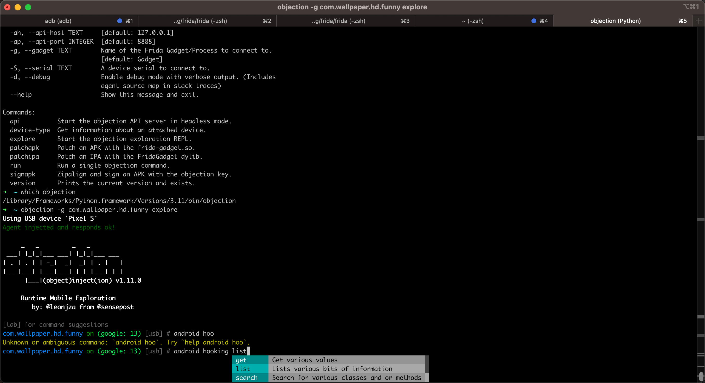
Task: Switch to the adb (adb) tab
Action: (69, 21)
